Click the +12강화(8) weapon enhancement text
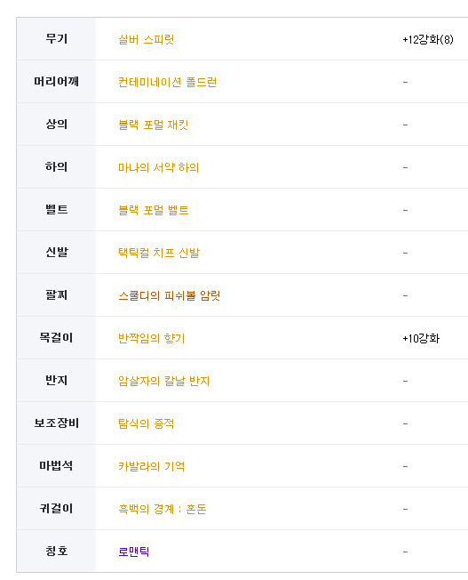This screenshot has width=468, height=580. (428, 39)
